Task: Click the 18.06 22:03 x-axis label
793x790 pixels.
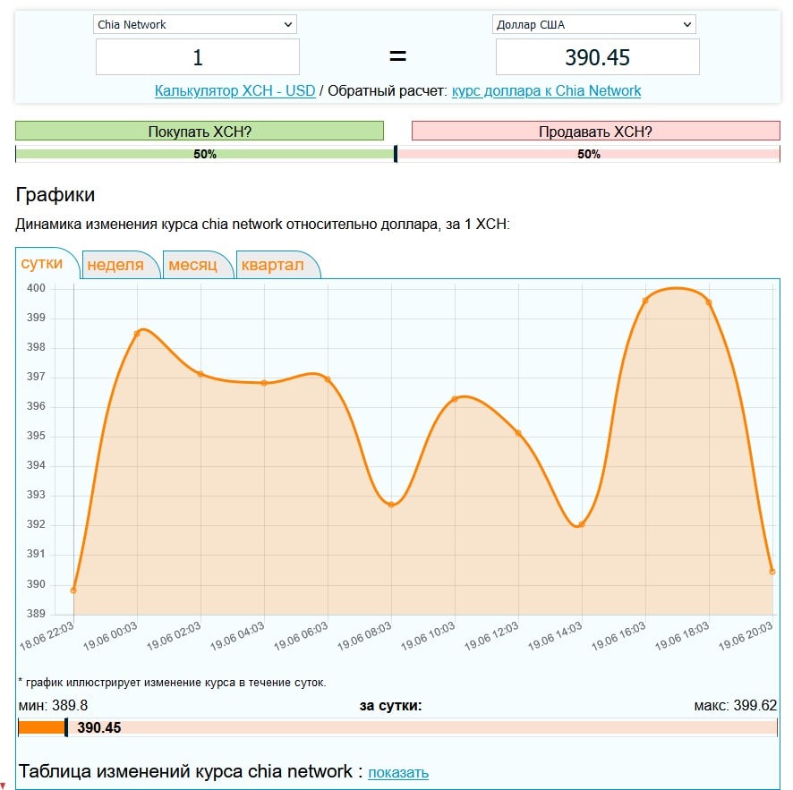Action: click(47, 636)
